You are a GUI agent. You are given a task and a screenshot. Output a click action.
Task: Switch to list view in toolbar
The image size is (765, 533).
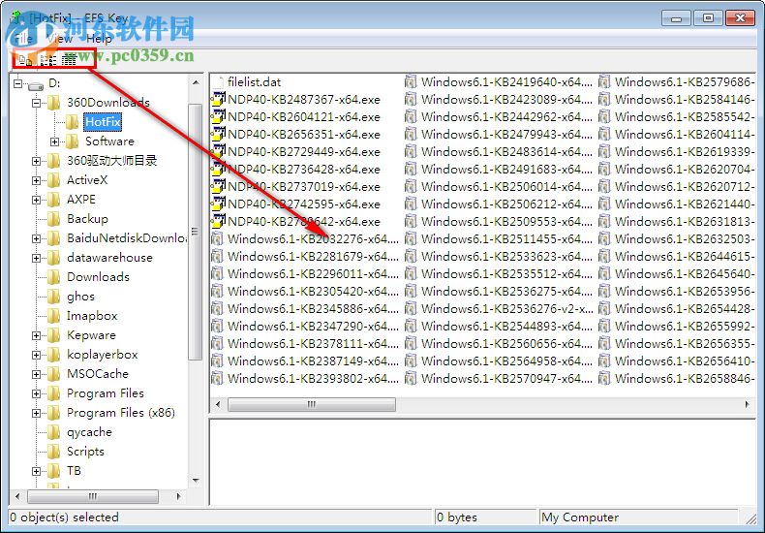click(47, 60)
